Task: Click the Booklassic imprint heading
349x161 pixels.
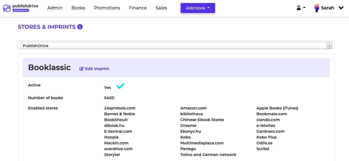Action: point(49,67)
